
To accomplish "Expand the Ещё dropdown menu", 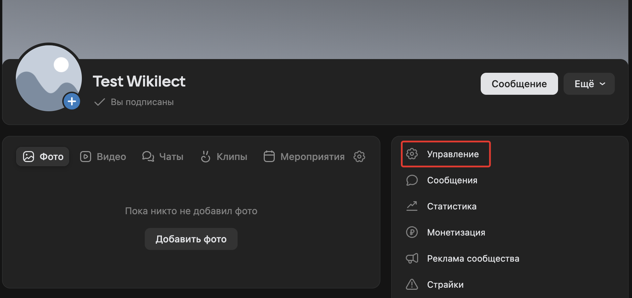I will 589,83.
